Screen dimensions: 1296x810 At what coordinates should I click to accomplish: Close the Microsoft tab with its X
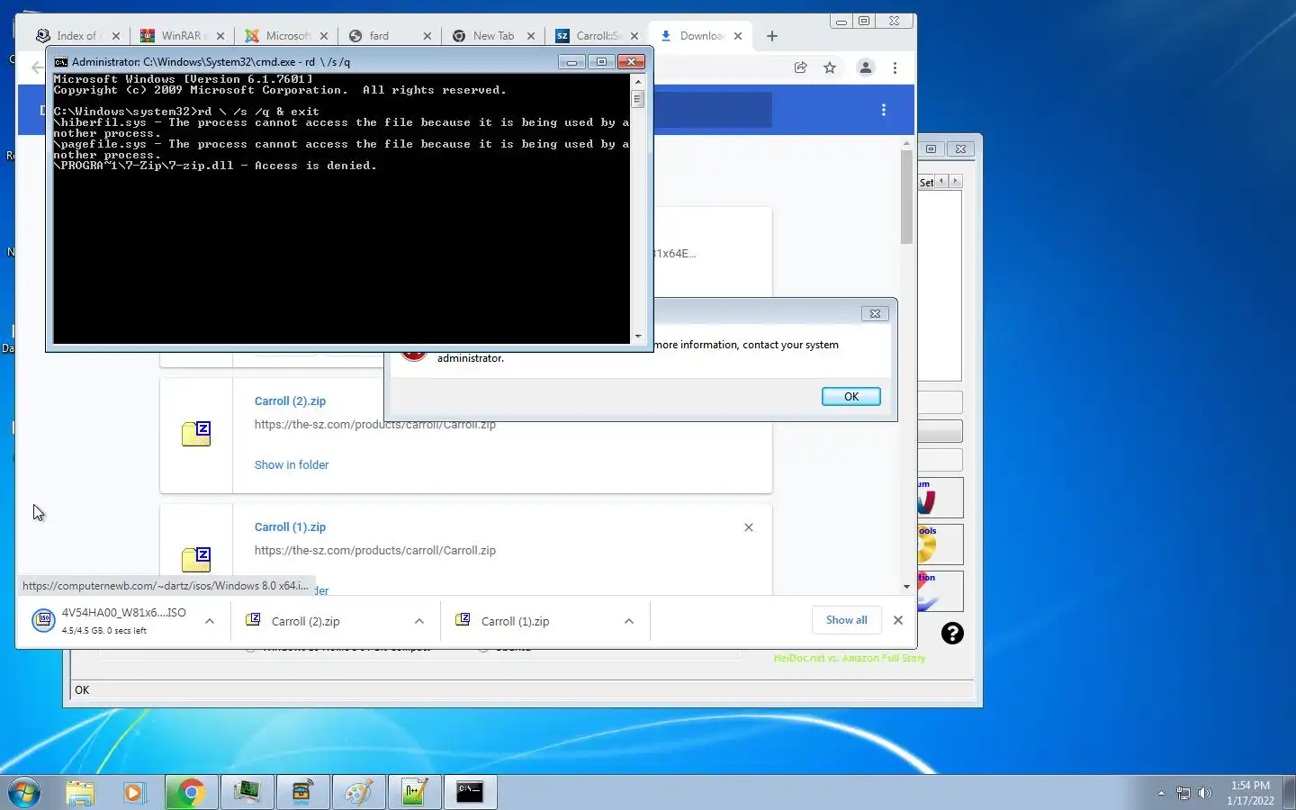tap(324, 36)
